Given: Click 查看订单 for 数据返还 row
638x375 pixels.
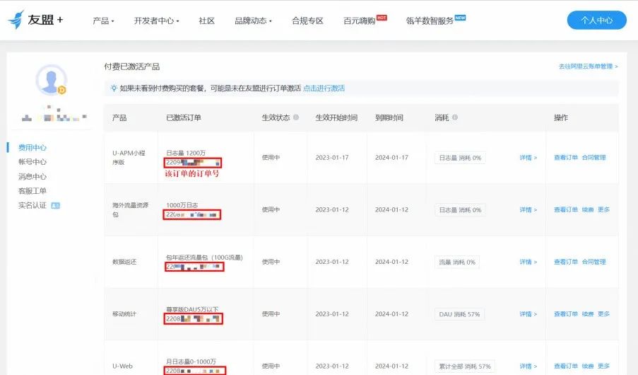Looking at the screenshot, I should (566, 262).
